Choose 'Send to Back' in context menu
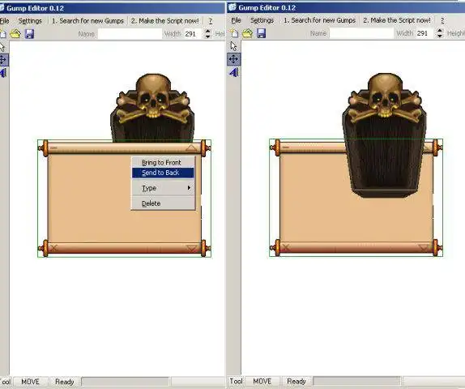The width and height of the screenshot is (465, 389). pyautogui.click(x=163, y=173)
